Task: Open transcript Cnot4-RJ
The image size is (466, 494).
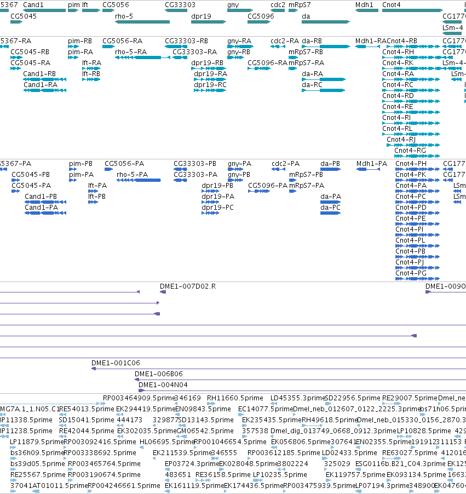Action: pyautogui.click(x=401, y=139)
